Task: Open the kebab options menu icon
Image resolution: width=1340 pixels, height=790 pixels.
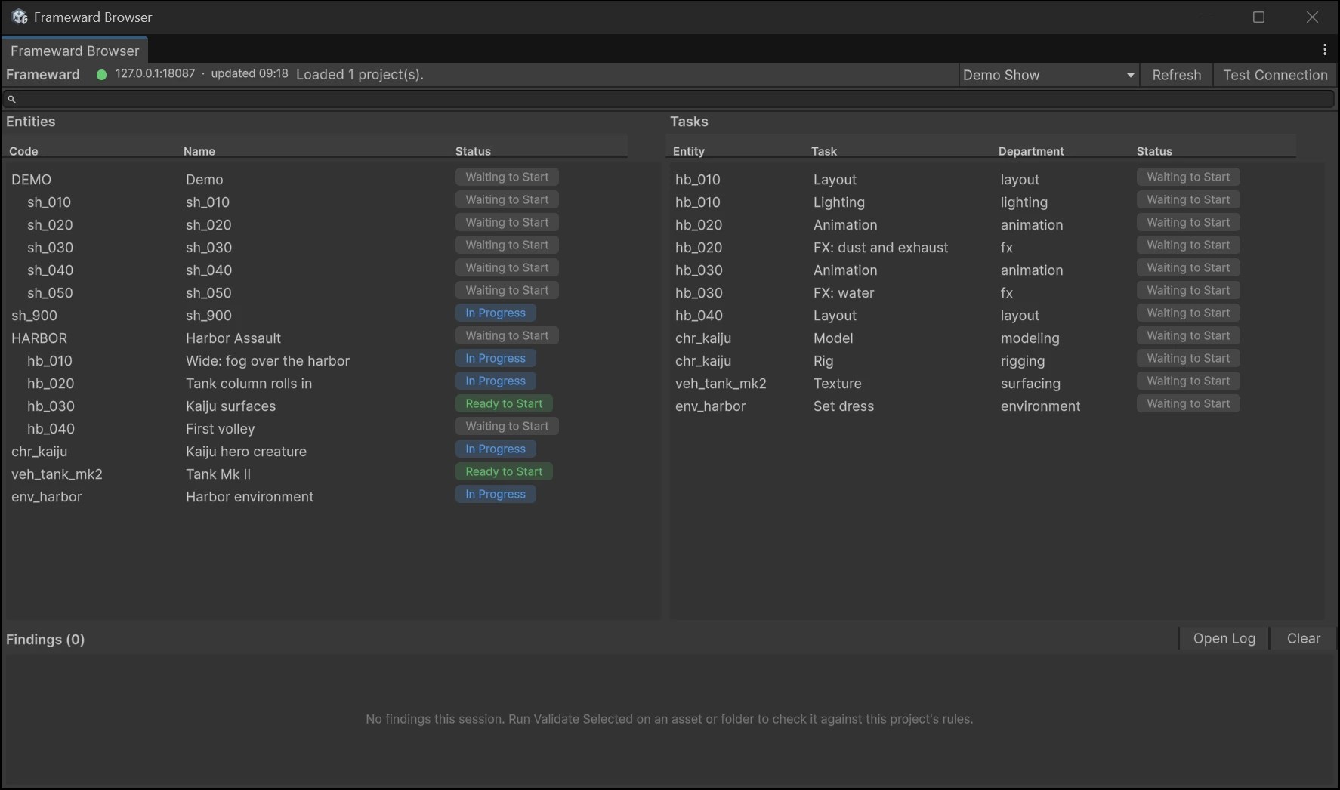Action: click(1325, 50)
